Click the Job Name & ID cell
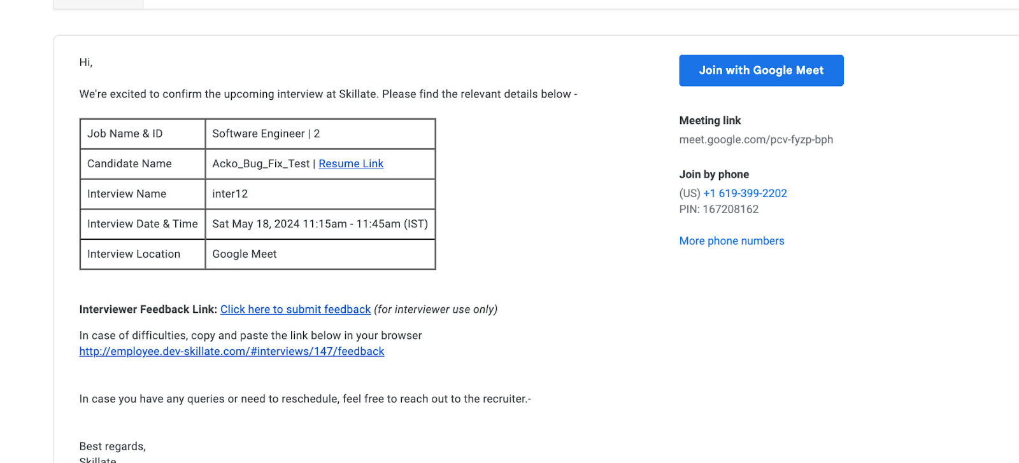 pos(143,134)
